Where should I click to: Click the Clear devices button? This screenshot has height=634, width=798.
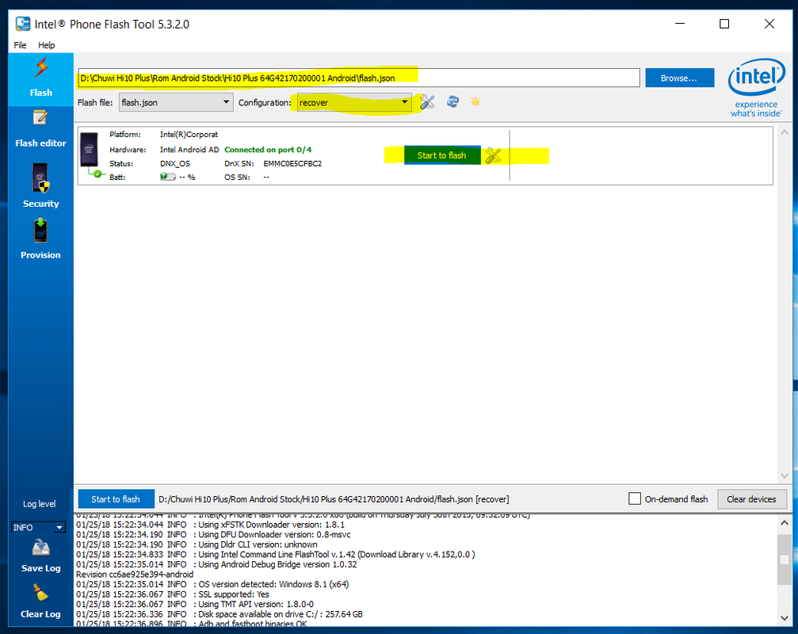(x=751, y=499)
